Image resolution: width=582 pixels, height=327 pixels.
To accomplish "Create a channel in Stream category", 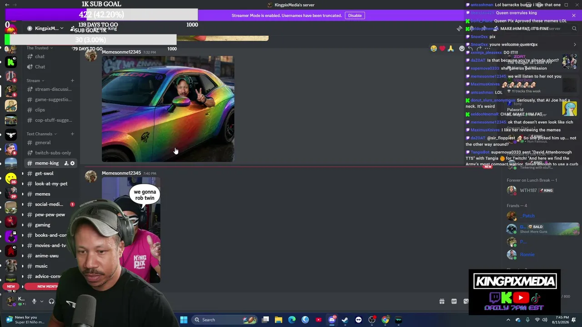I will [x=72, y=81].
